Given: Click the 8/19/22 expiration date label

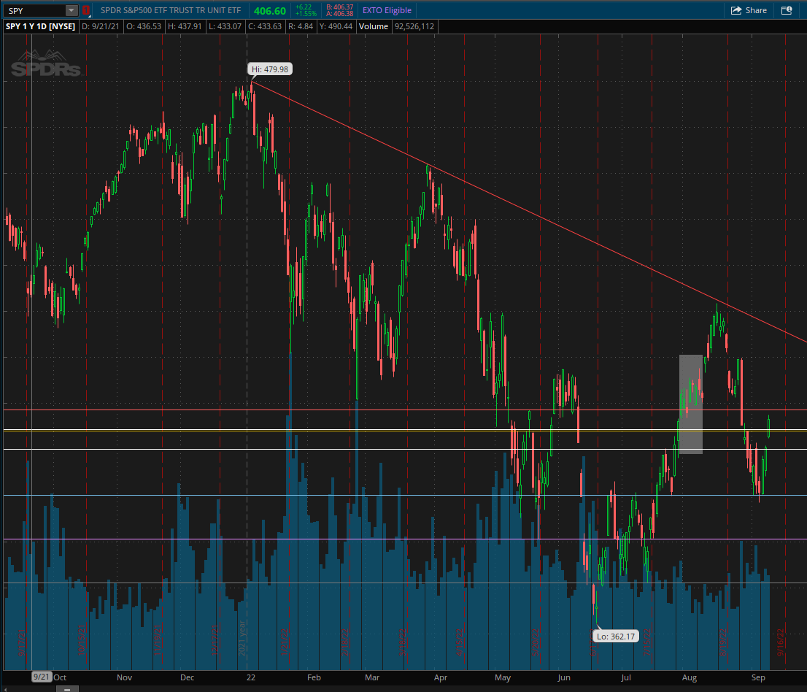Looking at the screenshot, I should coord(722,642).
